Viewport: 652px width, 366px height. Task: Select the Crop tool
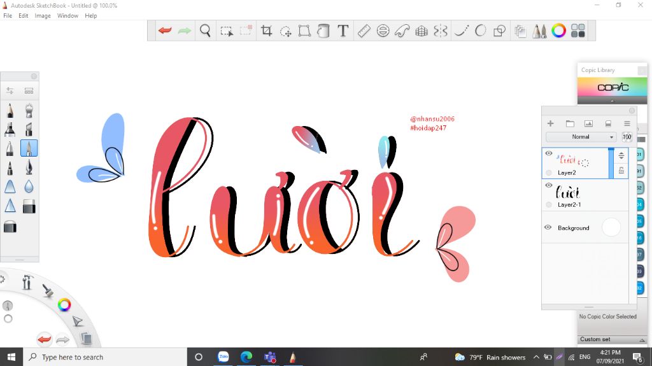pos(267,31)
